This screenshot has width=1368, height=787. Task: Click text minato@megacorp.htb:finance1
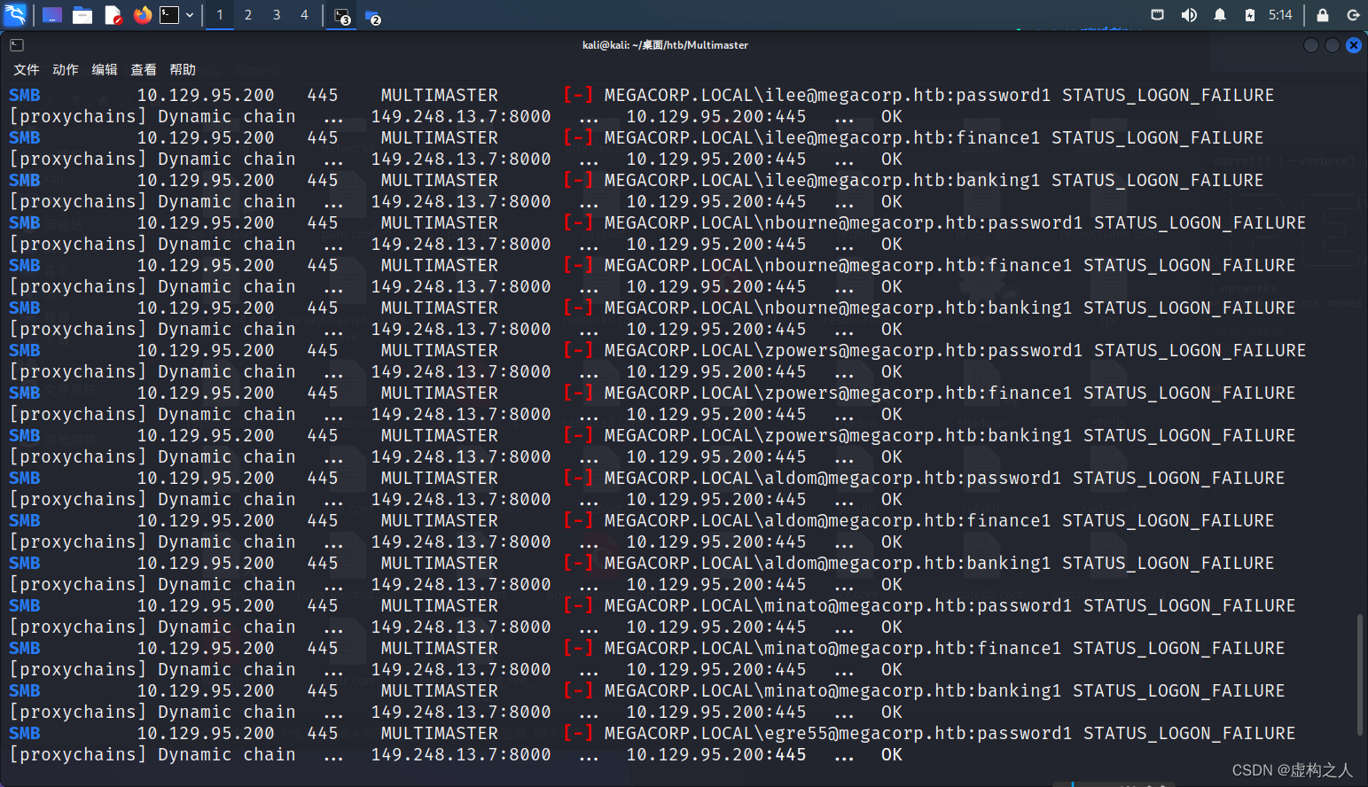point(913,648)
